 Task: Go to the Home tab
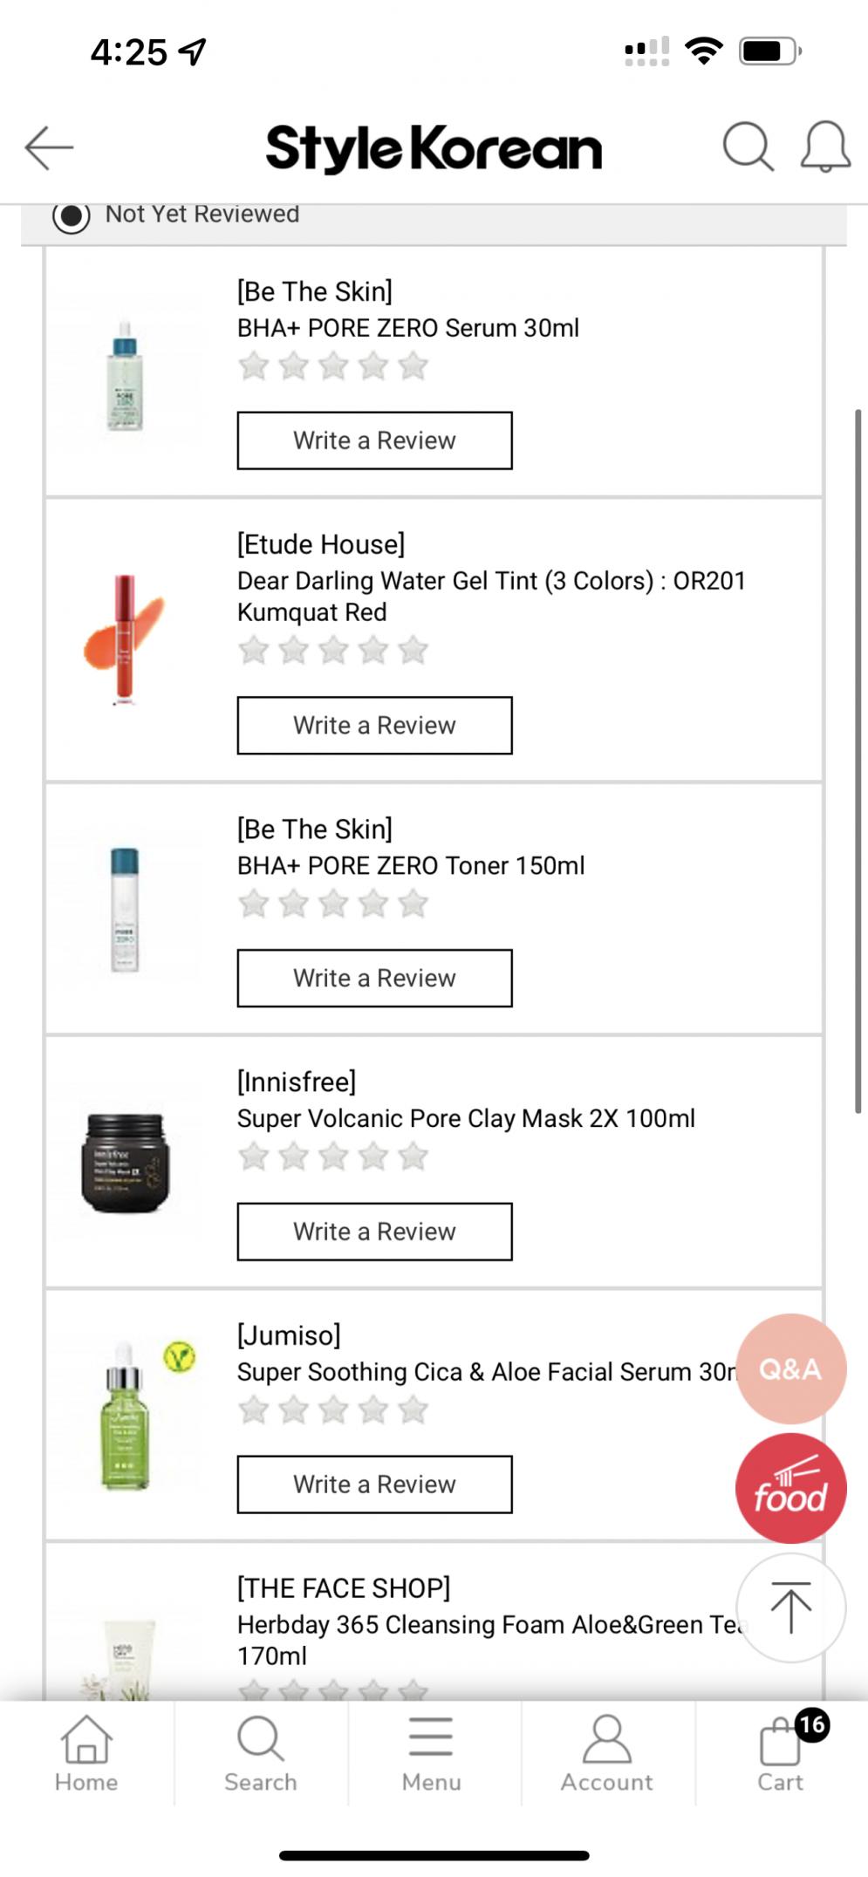coord(86,1751)
